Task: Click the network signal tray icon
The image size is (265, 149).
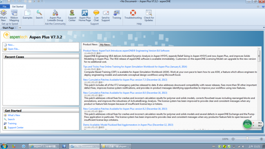Action: 238,146
